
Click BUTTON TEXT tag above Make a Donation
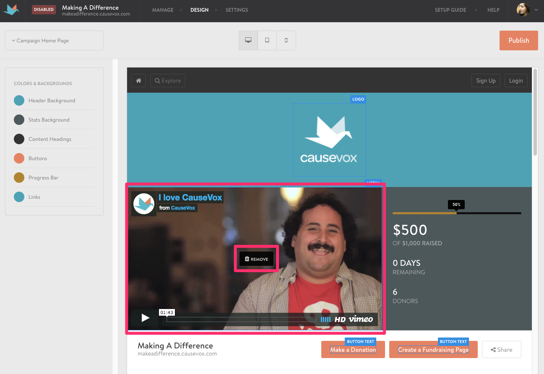360,342
